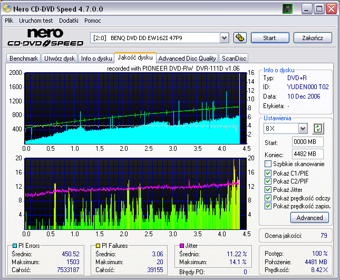Switch to the Utwórz dysk tab
This screenshot has height=280, width=340.
tap(60, 59)
